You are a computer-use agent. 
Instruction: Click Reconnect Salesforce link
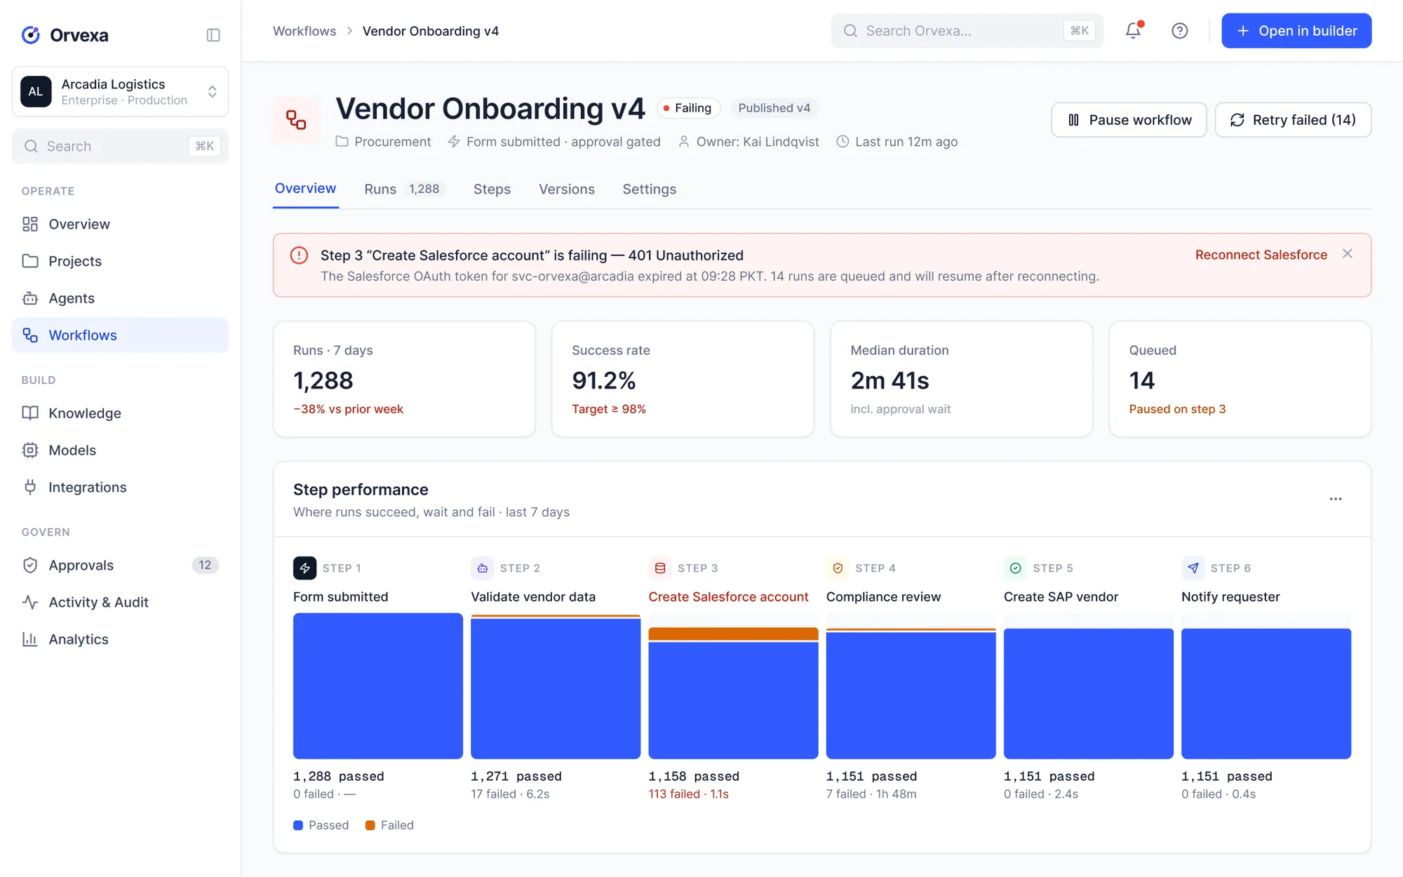pyautogui.click(x=1261, y=255)
